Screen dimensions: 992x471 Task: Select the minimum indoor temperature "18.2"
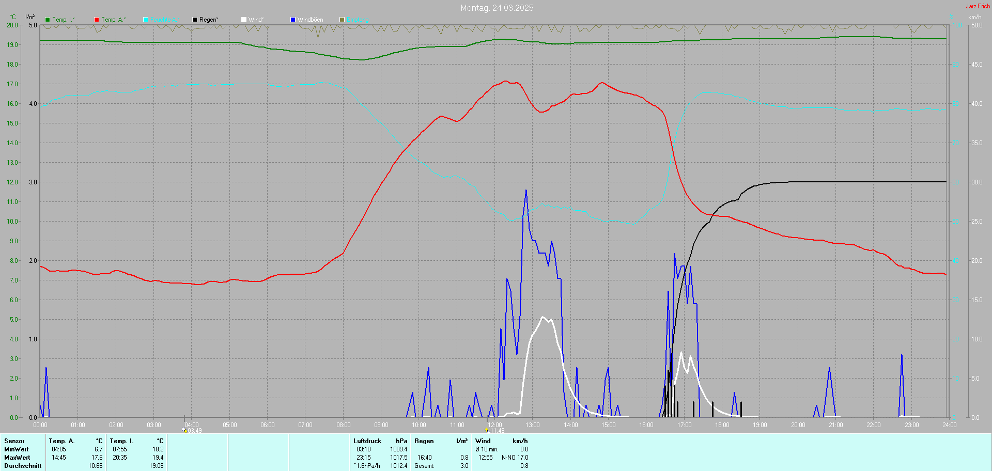click(158, 449)
